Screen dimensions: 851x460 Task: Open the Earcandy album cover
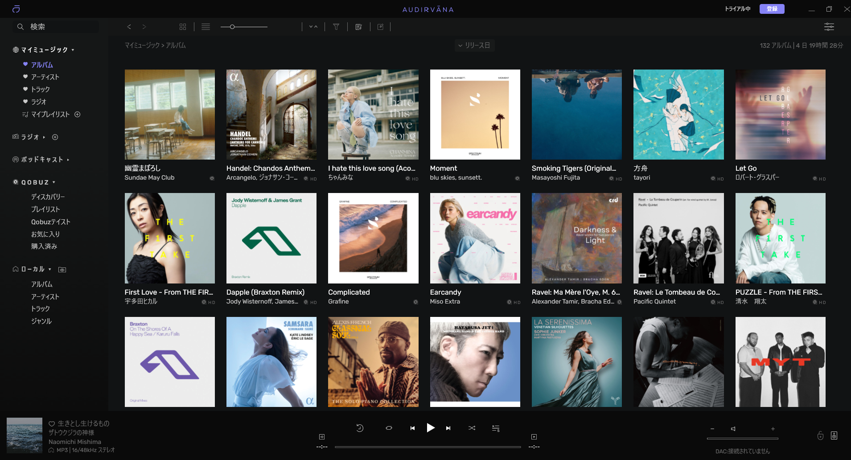(x=475, y=238)
